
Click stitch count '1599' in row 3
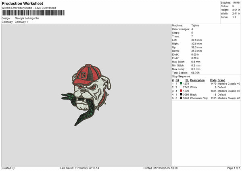click(186, 91)
